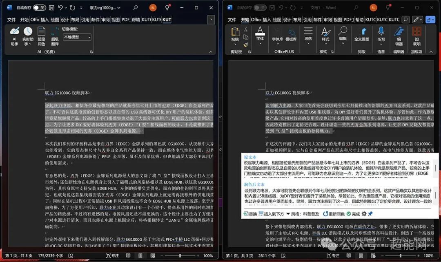Toggle 专注 focus mode in left window

pos(112,256)
